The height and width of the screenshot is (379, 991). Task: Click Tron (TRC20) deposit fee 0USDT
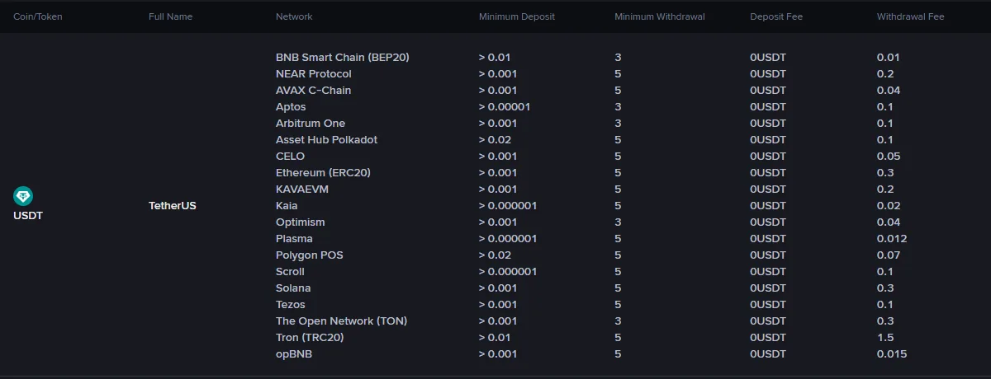(768, 338)
